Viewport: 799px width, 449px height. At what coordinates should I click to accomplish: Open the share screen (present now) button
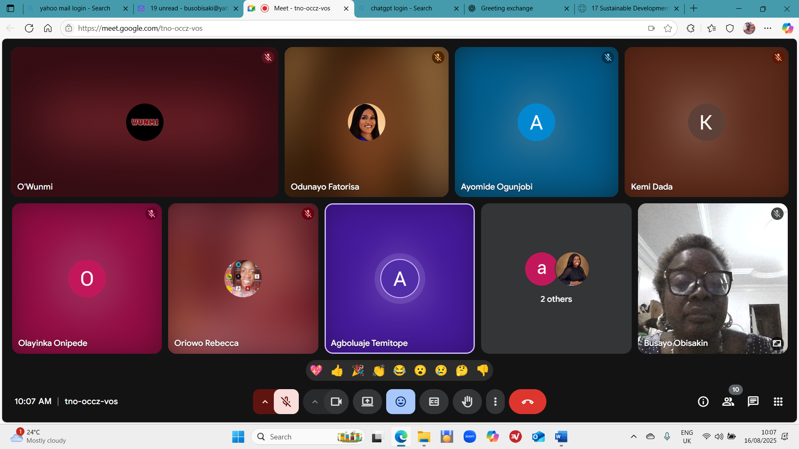pos(367,402)
